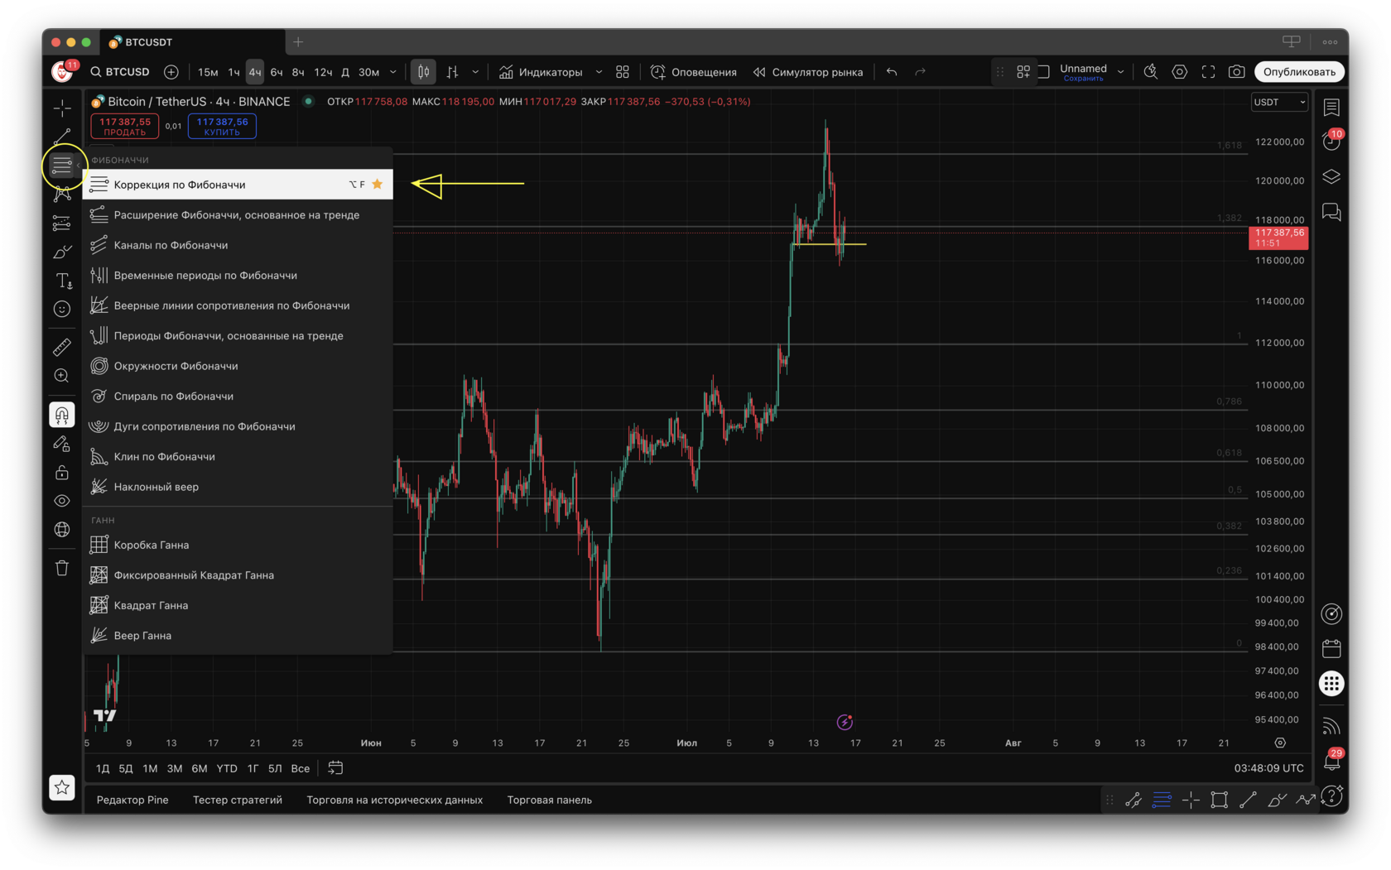This screenshot has width=1391, height=870.
Task: Toggle stay in drawing mode pencil-lock
Action: tap(62, 444)
